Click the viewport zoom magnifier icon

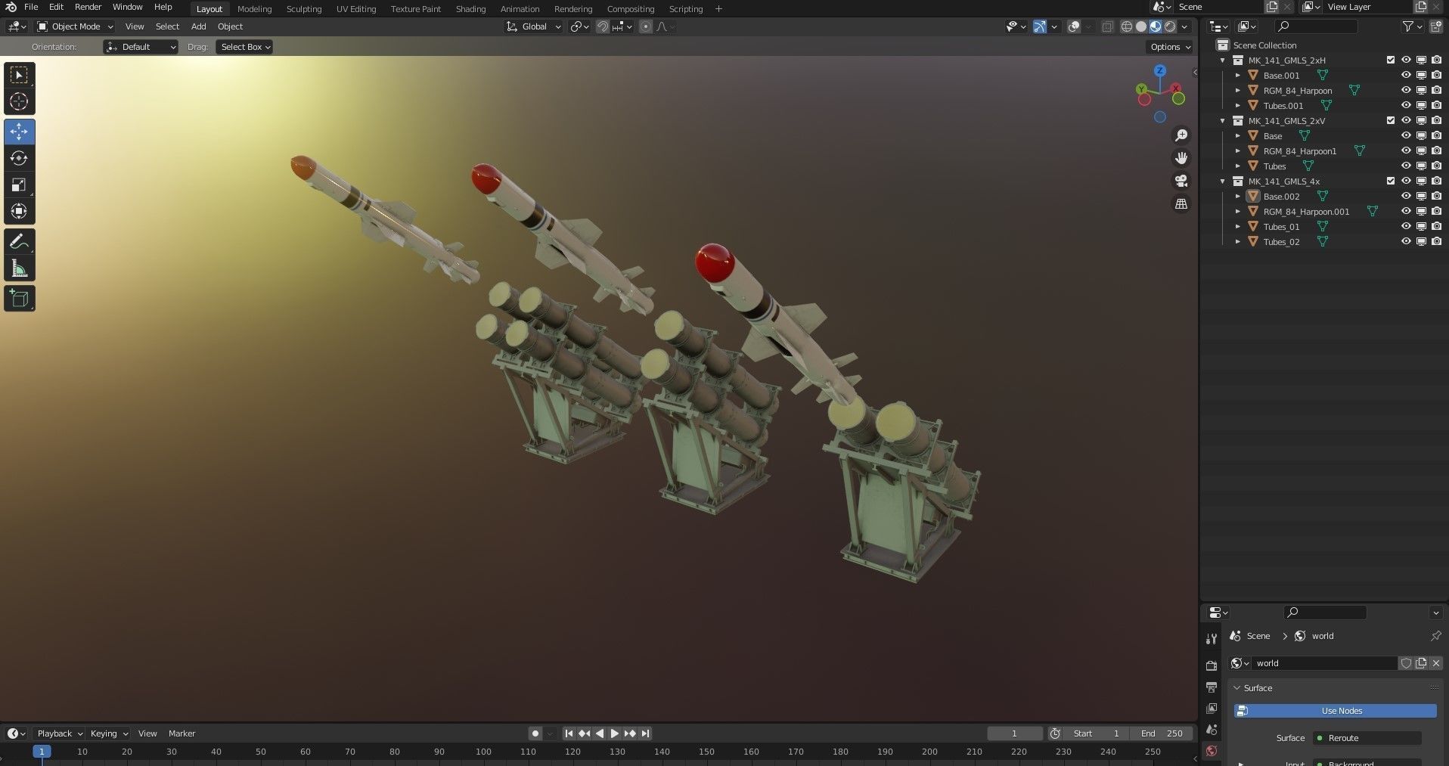tap(1181, 135)
